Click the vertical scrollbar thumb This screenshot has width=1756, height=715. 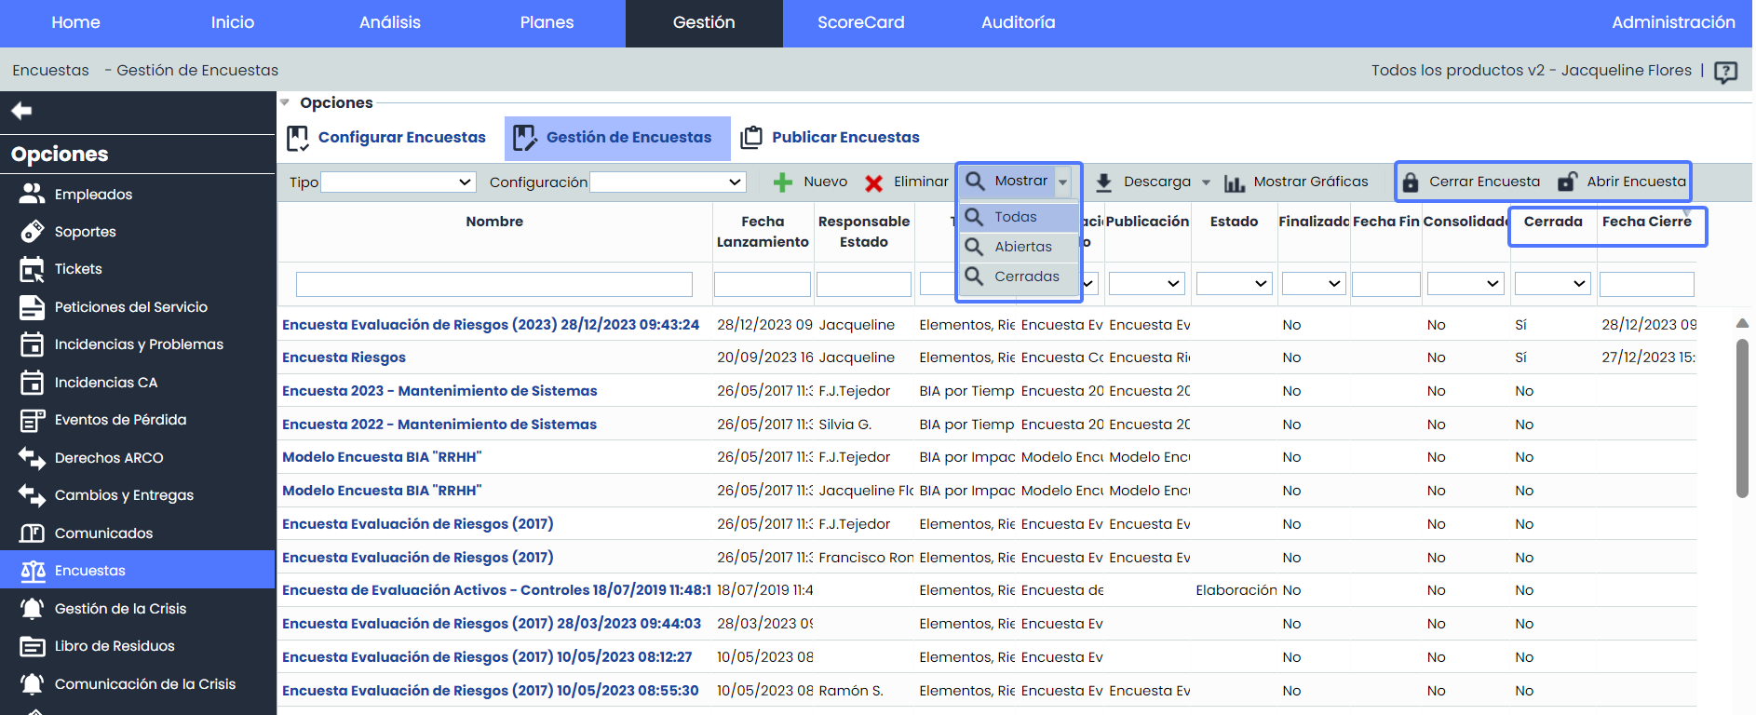click(1742, 419)
